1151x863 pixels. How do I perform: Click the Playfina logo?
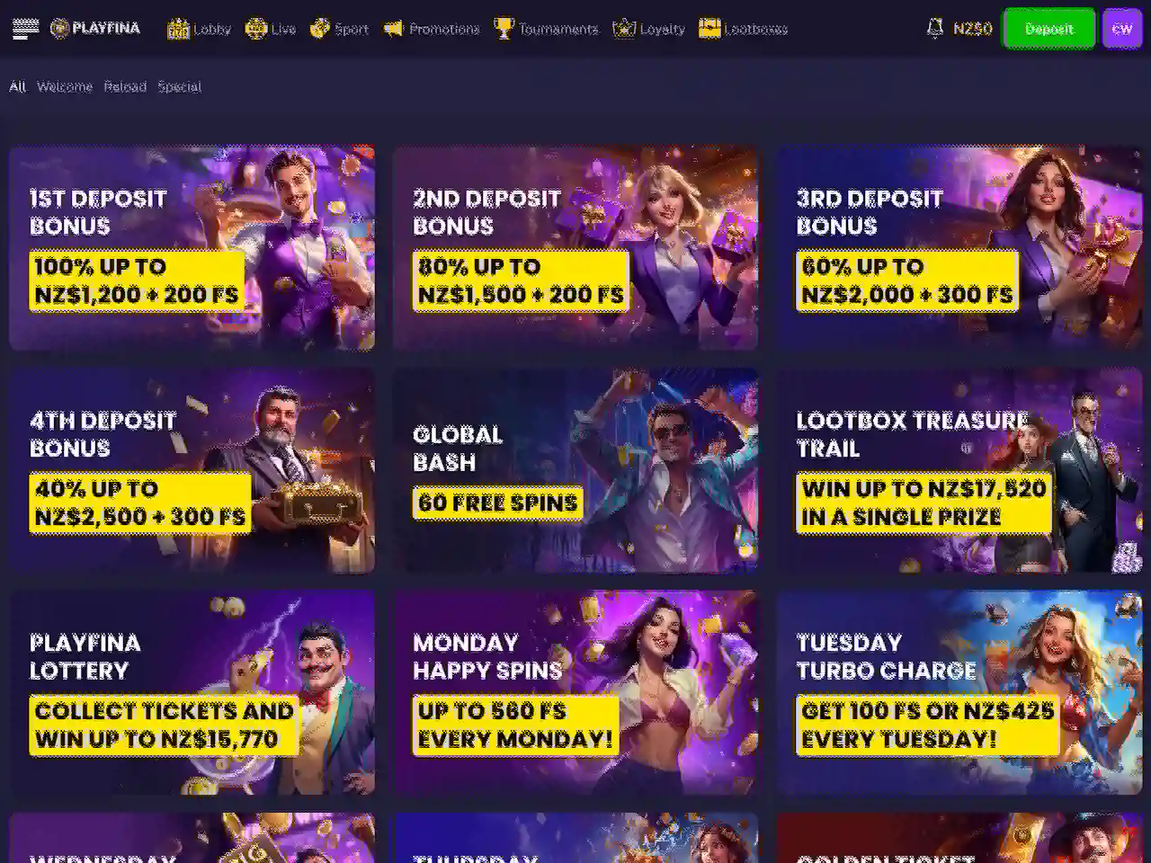click(95, 29)
